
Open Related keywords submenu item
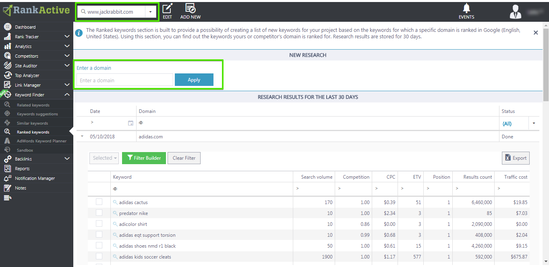pyautogui.click(x=33, y=105)
